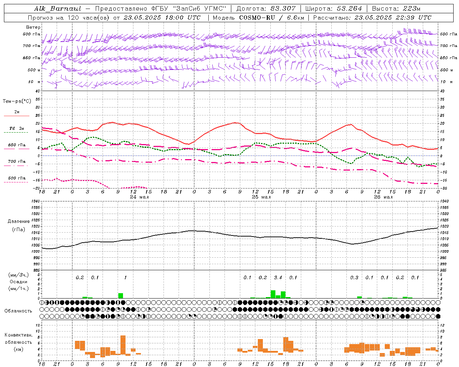Select the forecast start time 23.05.2025 18:00 UTC
This screenshot has width=459, height=367.
click(162, 18)
